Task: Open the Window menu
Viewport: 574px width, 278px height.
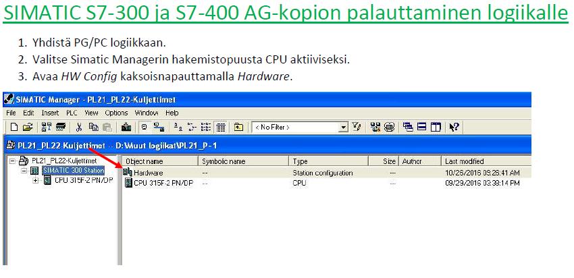Action: (146, 113)
